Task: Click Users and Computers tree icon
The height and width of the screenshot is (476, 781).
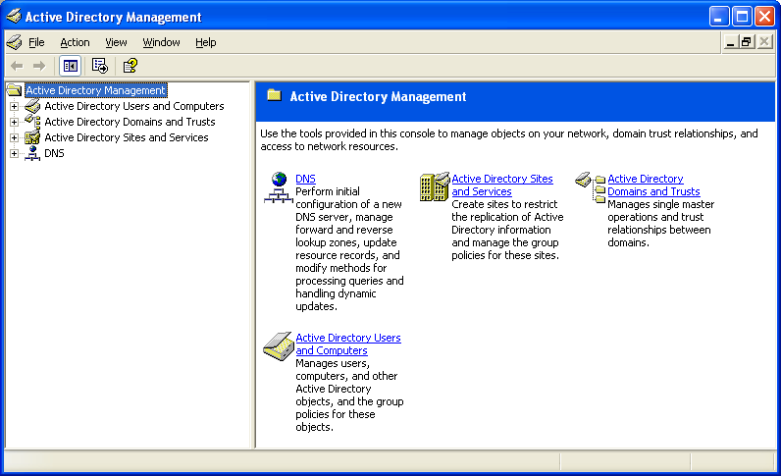Action: pyautogui.click(x=32, y=106)
